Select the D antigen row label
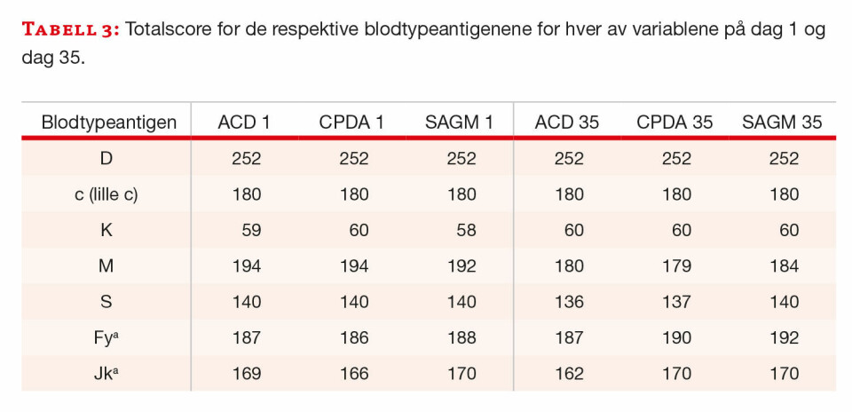 click(x=106, y=159)
